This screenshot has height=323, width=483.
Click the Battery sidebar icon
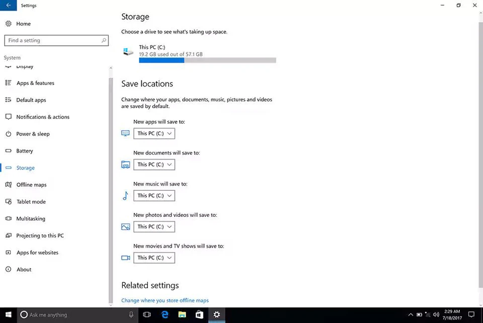(9, 150)
